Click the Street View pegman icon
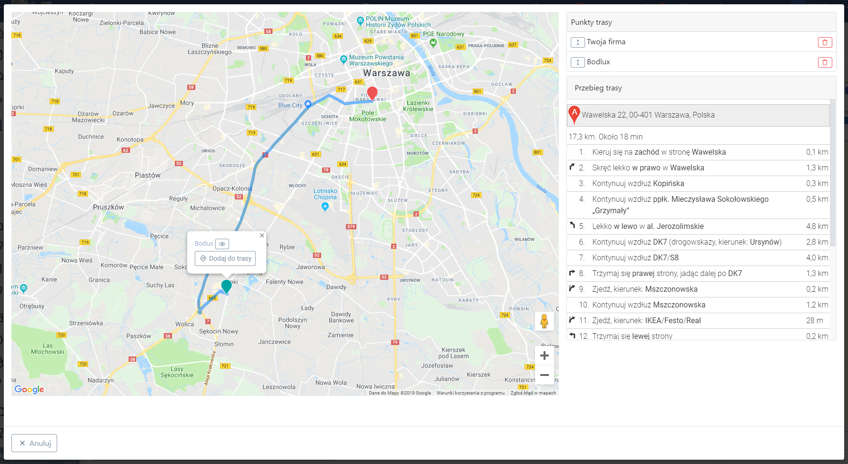The width and height of the screenshot is (848, 464). point(545,321)
